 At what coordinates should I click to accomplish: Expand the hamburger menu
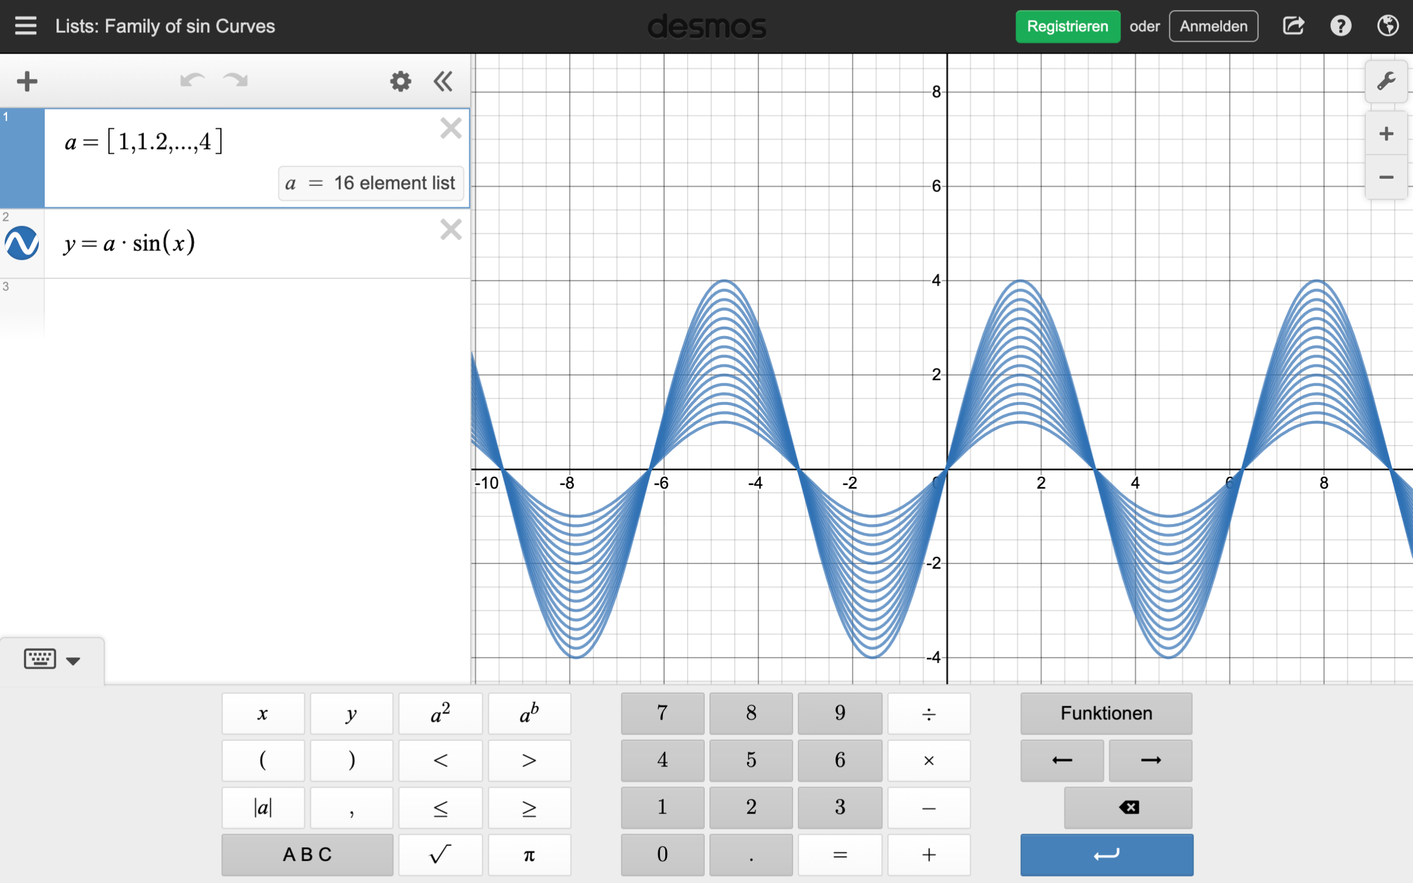coord(25,26)
